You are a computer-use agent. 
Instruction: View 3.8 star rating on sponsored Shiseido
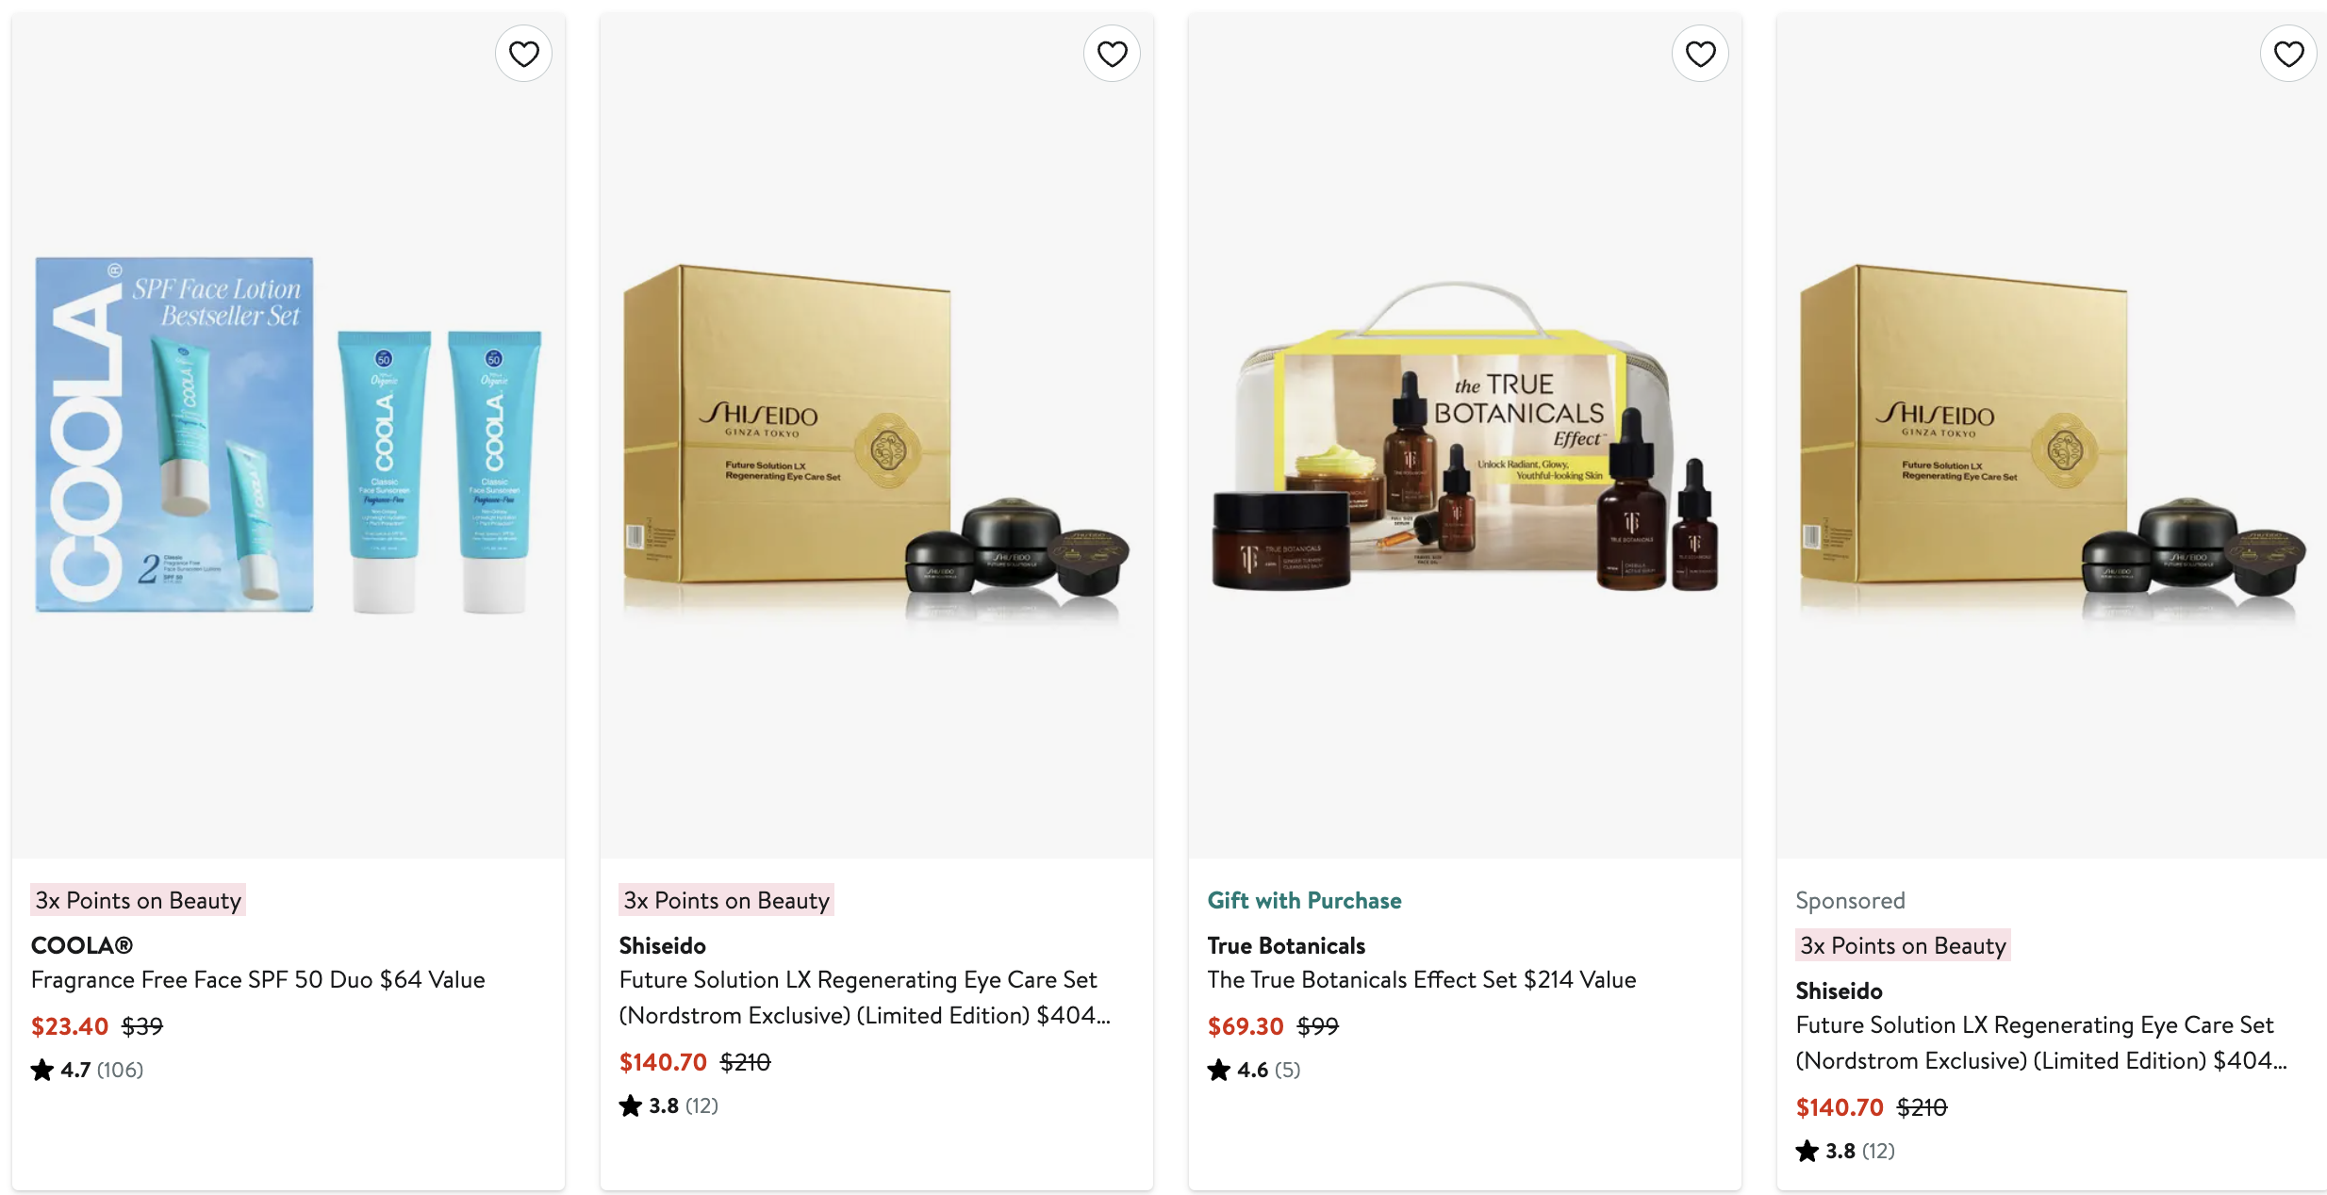[x=1845, y=1151]
